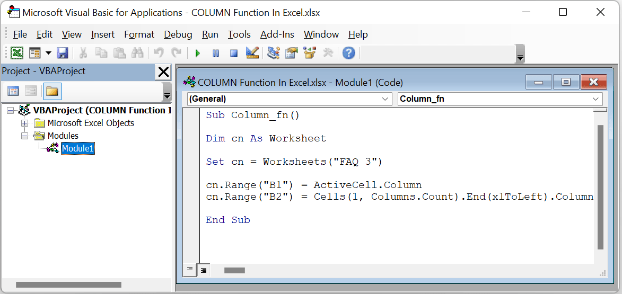Minimize the Module1 code window
The height and width of the screenshot is (294, 622).
[x=538, y=82]
